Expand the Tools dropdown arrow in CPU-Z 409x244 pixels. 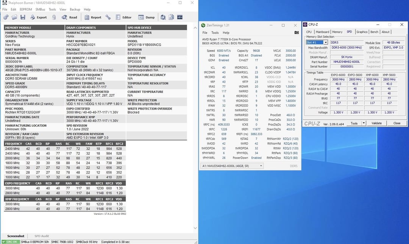364,123
